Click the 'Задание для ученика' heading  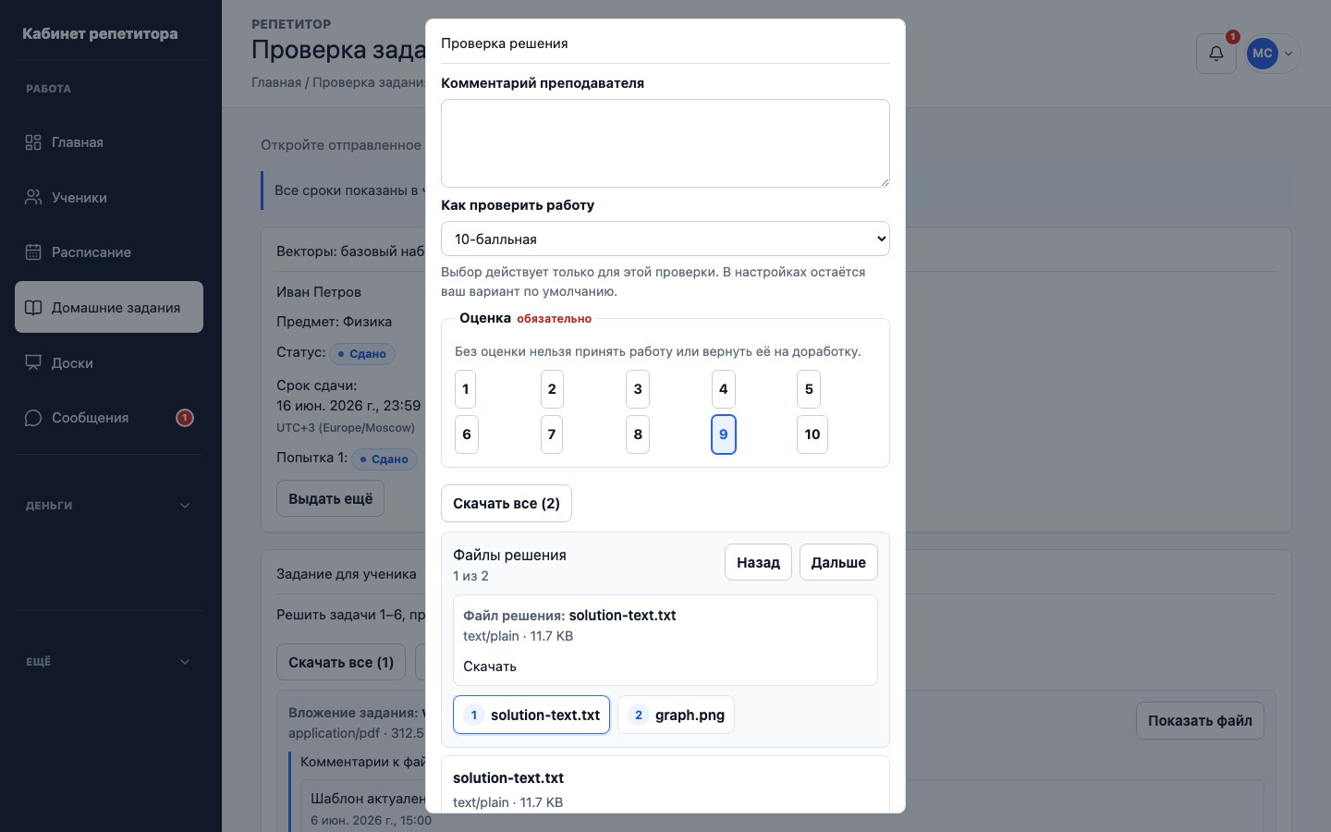point(347,574)
